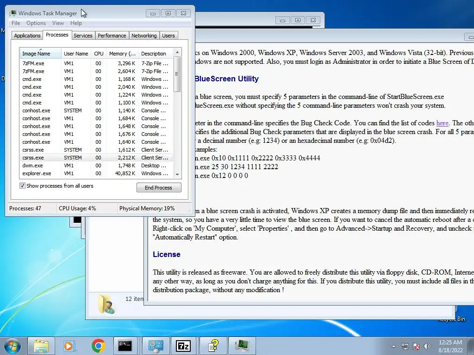Click the Windows Start orb
474x355 pixels.
pyautogui.click(x=12, y=346)
